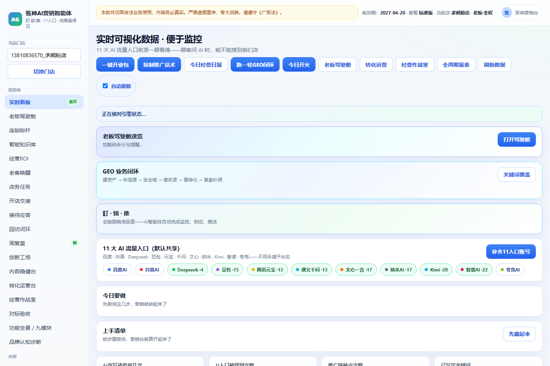This screenshot has height=366, width=550.
Task: Select 实时看板 in the sidebar
Action: pos(44,102)
